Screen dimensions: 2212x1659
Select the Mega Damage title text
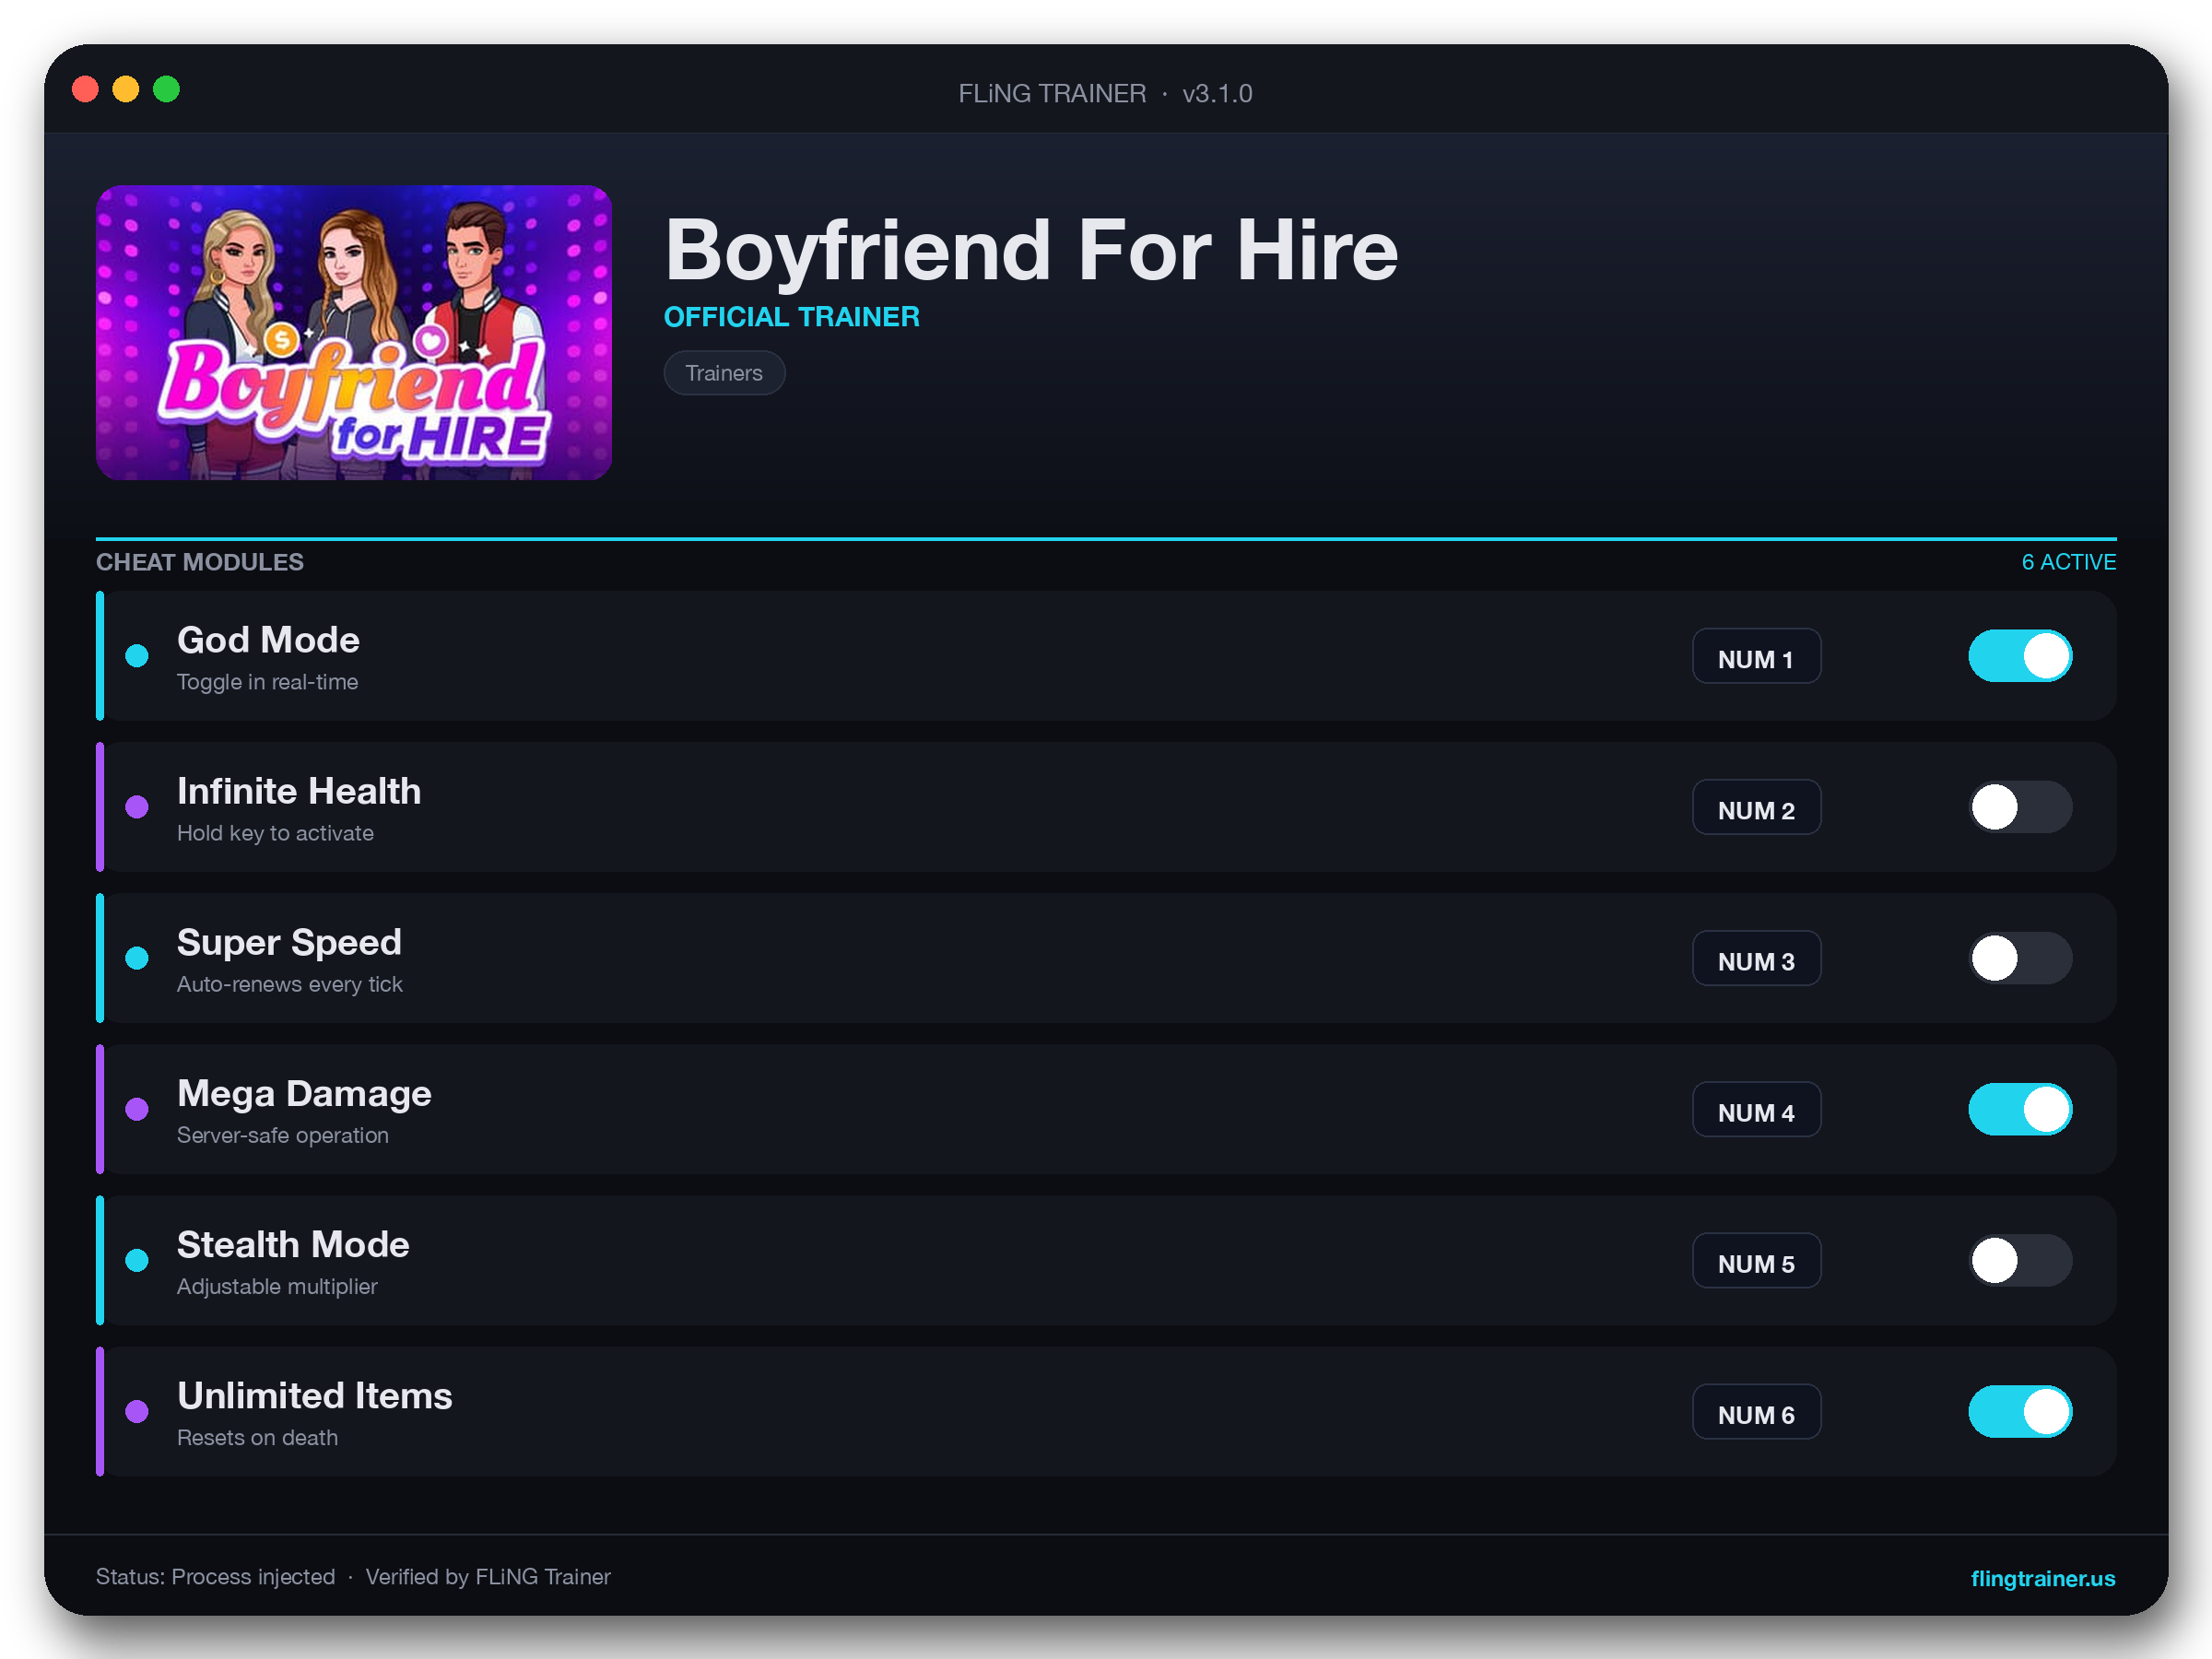point(304,1094)
